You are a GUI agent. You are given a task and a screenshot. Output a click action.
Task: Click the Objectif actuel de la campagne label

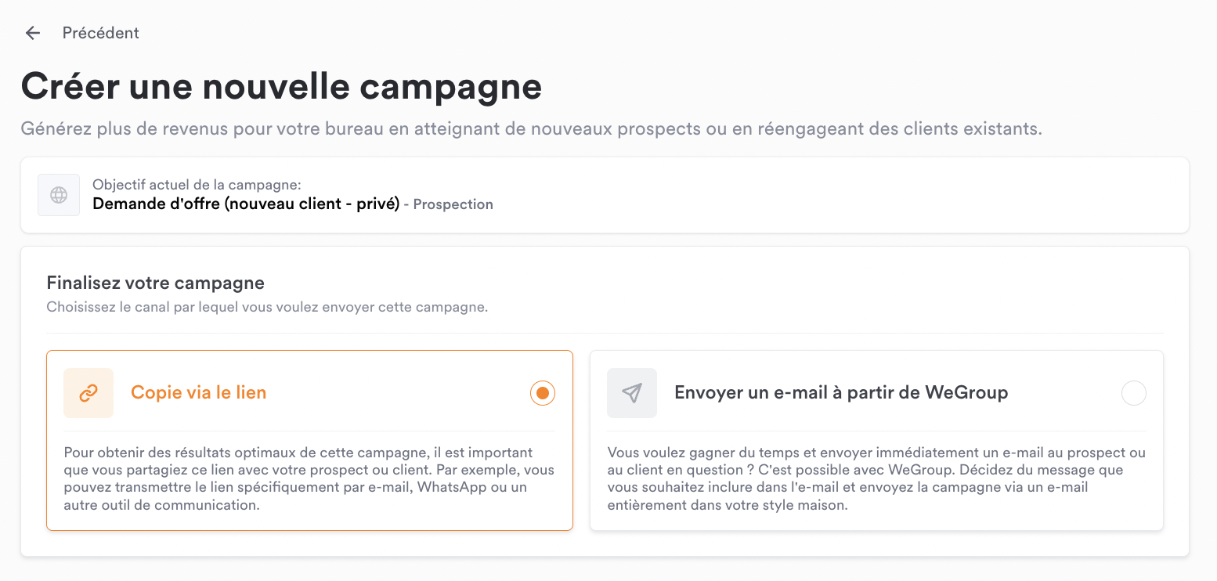tap(197, 186)
